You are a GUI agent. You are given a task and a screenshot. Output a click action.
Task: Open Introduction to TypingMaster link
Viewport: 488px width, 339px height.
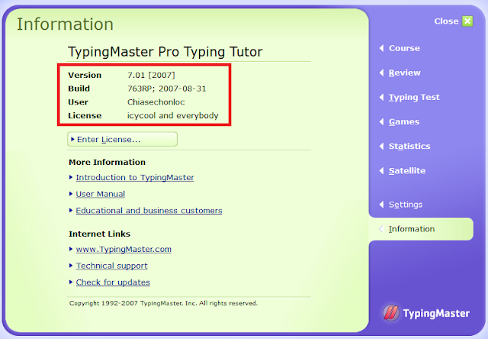(x=135, y=178)
